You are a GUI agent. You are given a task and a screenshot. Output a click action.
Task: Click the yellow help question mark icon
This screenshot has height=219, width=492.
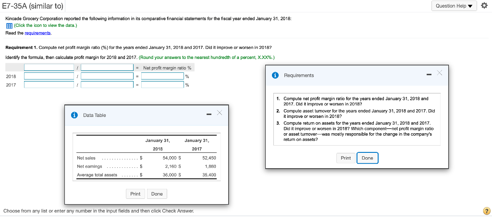(487, 211)
